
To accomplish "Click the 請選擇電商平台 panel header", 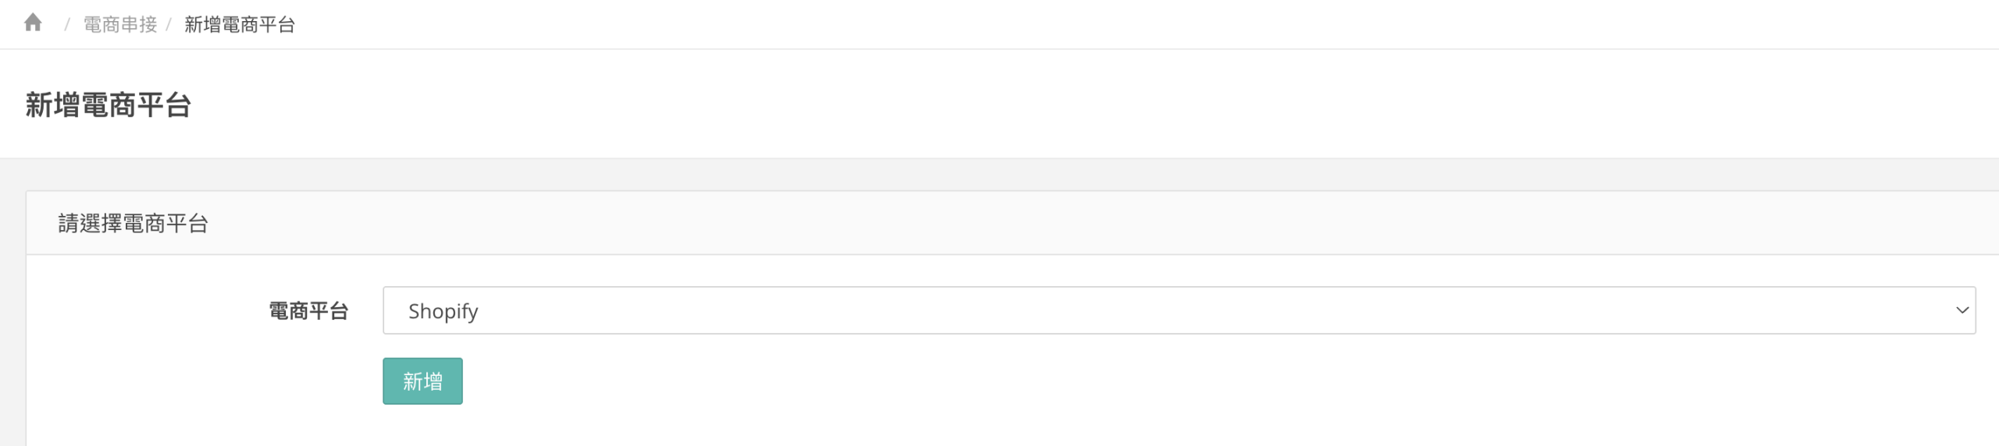I will pos(134,224).
